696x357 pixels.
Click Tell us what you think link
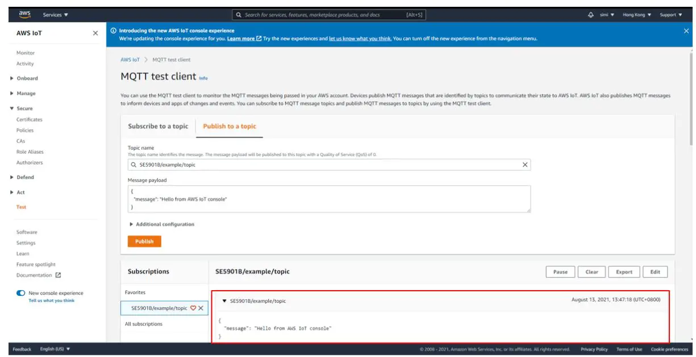tap(52, 300)
